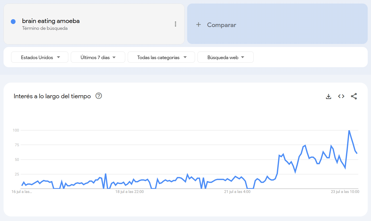Download the interest over time chart data
Image resolution: width=371 pixels, height=221 pixels.
(329, 96)
